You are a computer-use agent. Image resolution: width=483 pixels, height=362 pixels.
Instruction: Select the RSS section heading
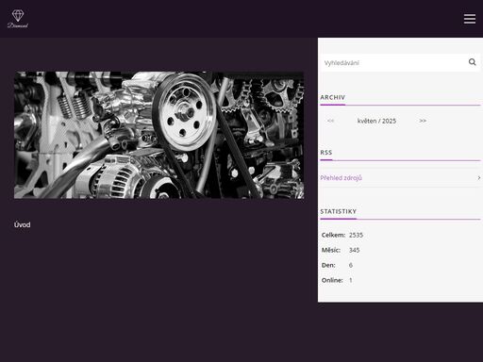click(x=326, y=153)
